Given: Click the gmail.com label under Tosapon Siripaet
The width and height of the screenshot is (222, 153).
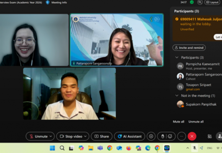Looking at the screenshot, I should (x=193, y=89).
